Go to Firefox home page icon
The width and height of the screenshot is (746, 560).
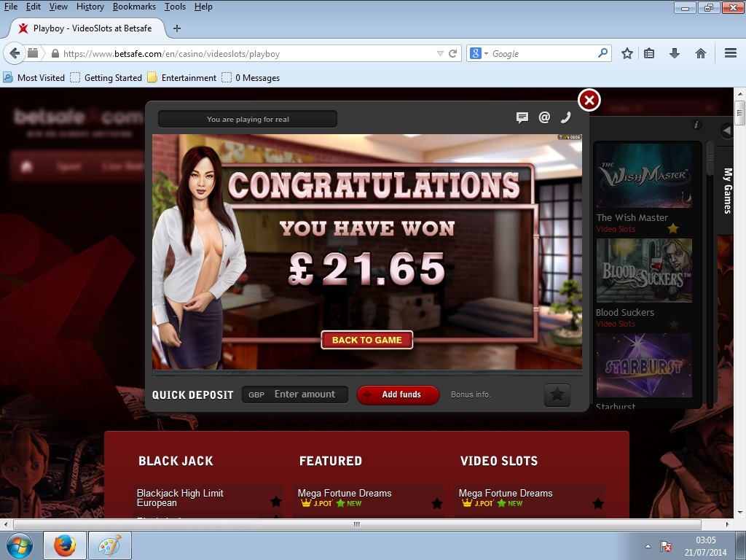click(700, 53)
